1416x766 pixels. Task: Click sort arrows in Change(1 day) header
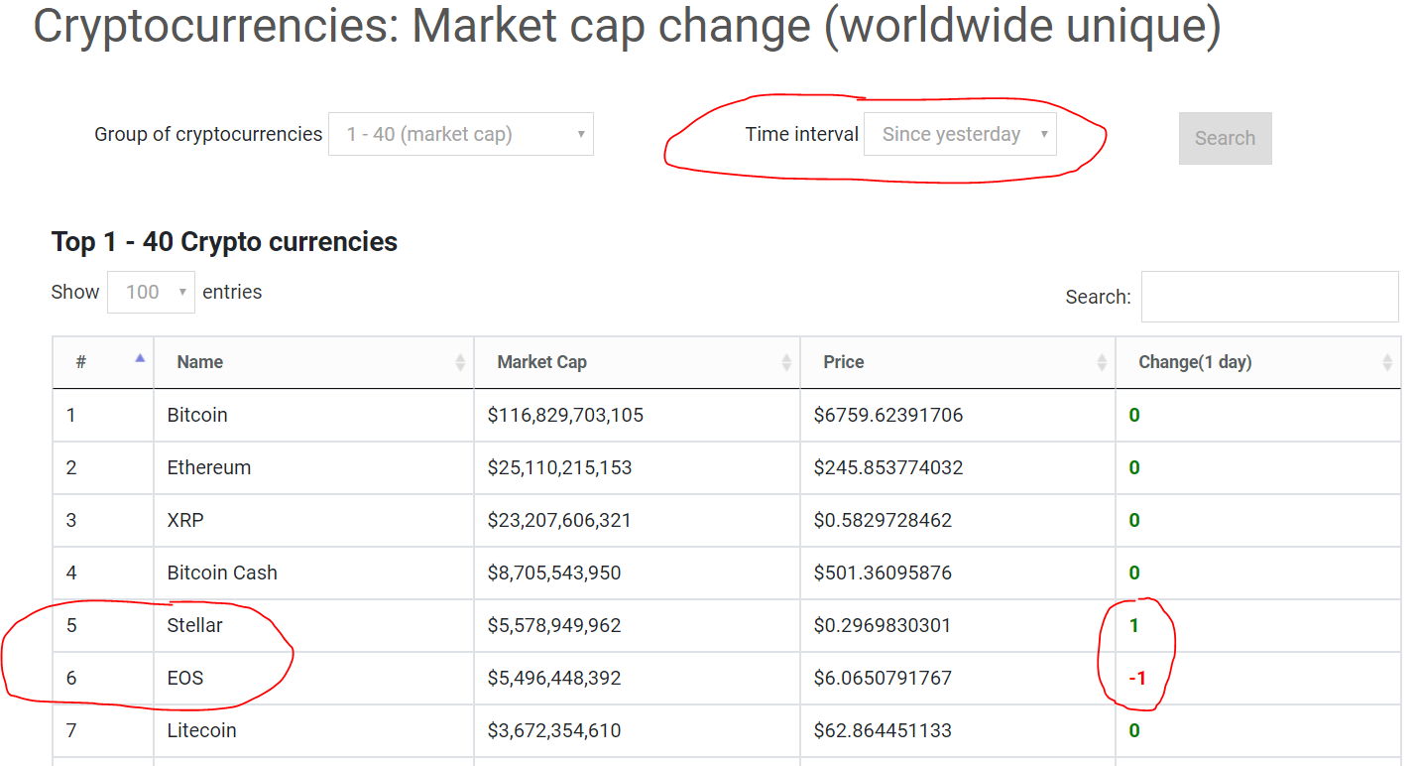[x=1386, y=363]
